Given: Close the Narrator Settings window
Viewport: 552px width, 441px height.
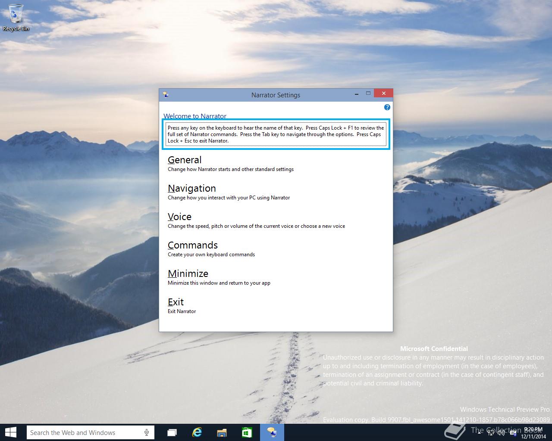Looking at the screenshot, I should click(383, 93).
